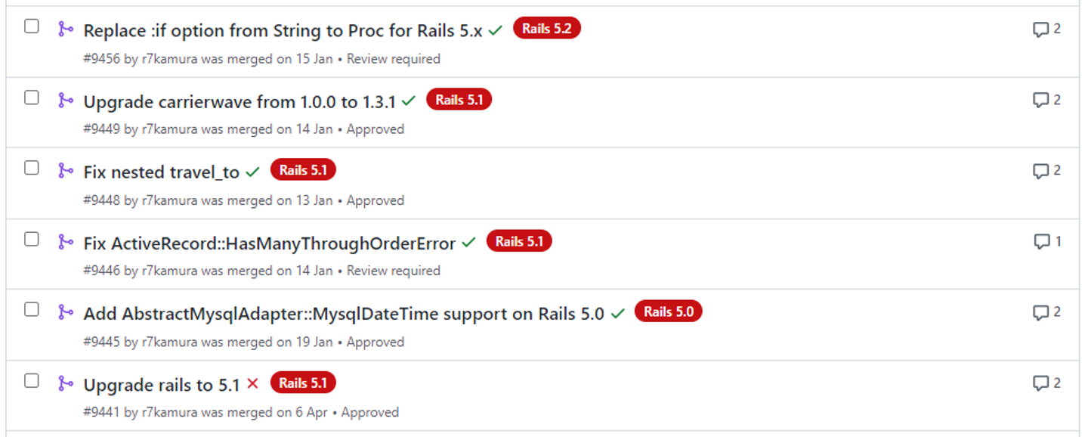Click red failed status on Upgrade rails to 5.1
Viewport: 1088px width, 437px height.
pyautogui.click(x=252, y=384)
